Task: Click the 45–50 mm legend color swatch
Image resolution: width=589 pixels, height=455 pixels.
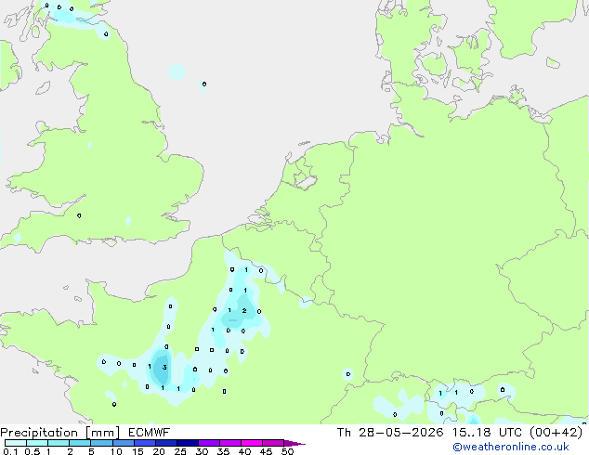Action: pyautogui.click(x=273, y=443)
